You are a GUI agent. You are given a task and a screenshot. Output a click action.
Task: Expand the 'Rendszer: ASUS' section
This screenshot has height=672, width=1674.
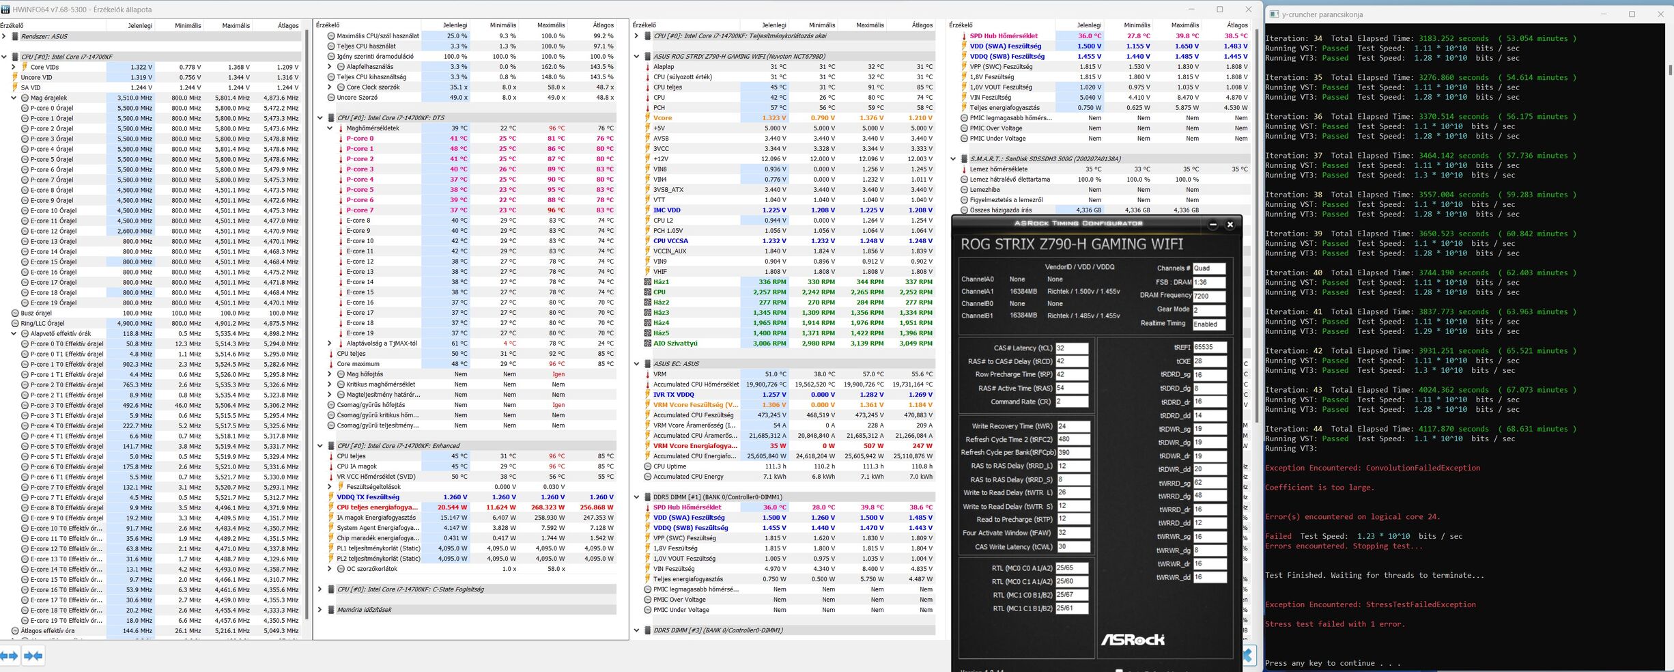click(x=4, y=36)
